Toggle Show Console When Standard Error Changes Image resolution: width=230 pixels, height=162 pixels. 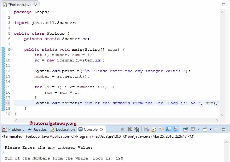point(176,129)
